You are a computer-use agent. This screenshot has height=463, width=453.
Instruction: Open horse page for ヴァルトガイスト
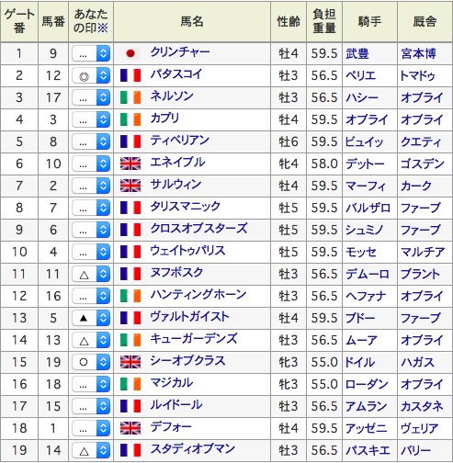tap(189, 317)
